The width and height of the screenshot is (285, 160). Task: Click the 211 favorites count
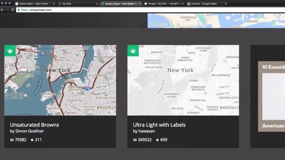(x=38, y=140)
